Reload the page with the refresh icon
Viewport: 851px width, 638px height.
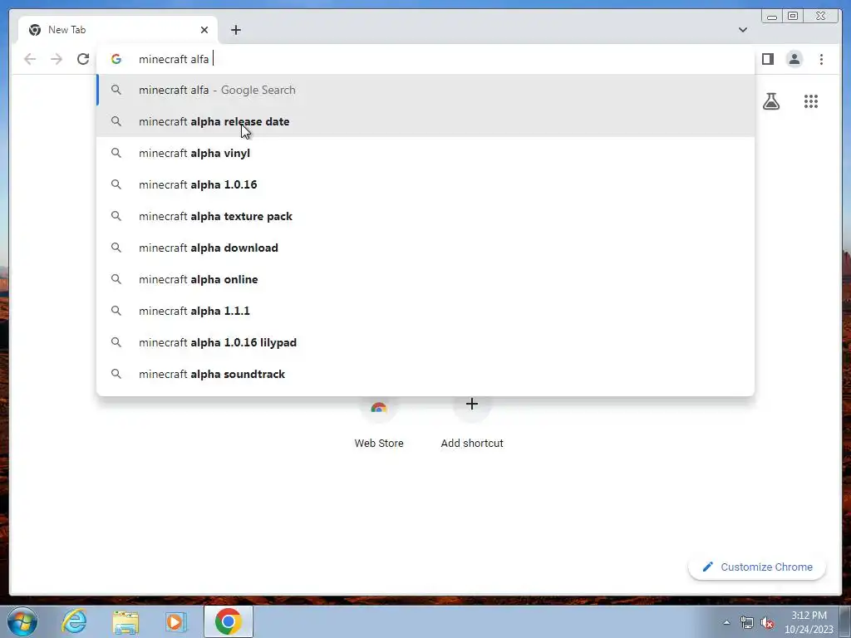point(82,59)
